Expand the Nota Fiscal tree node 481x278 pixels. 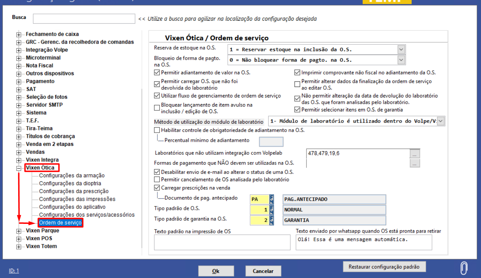(19, 66)
